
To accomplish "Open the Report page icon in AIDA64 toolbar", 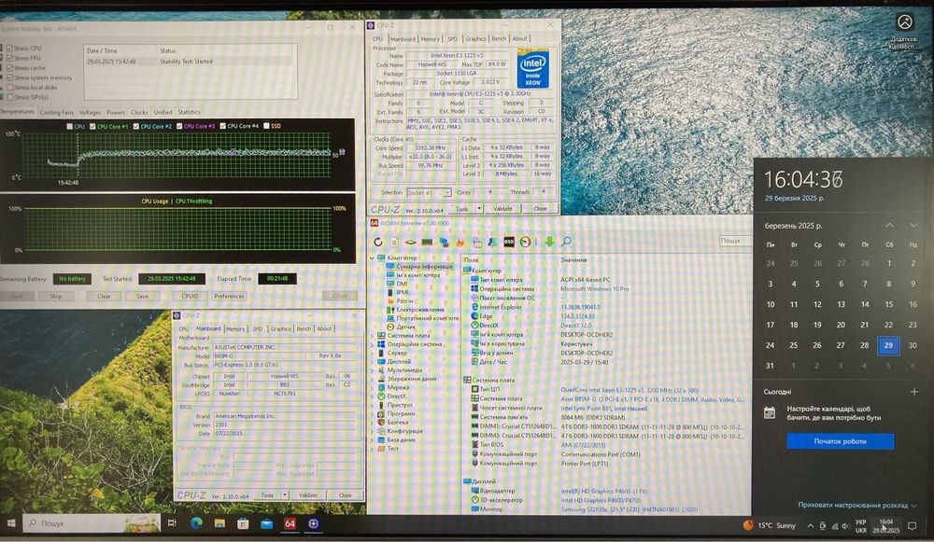I will 394,242.
